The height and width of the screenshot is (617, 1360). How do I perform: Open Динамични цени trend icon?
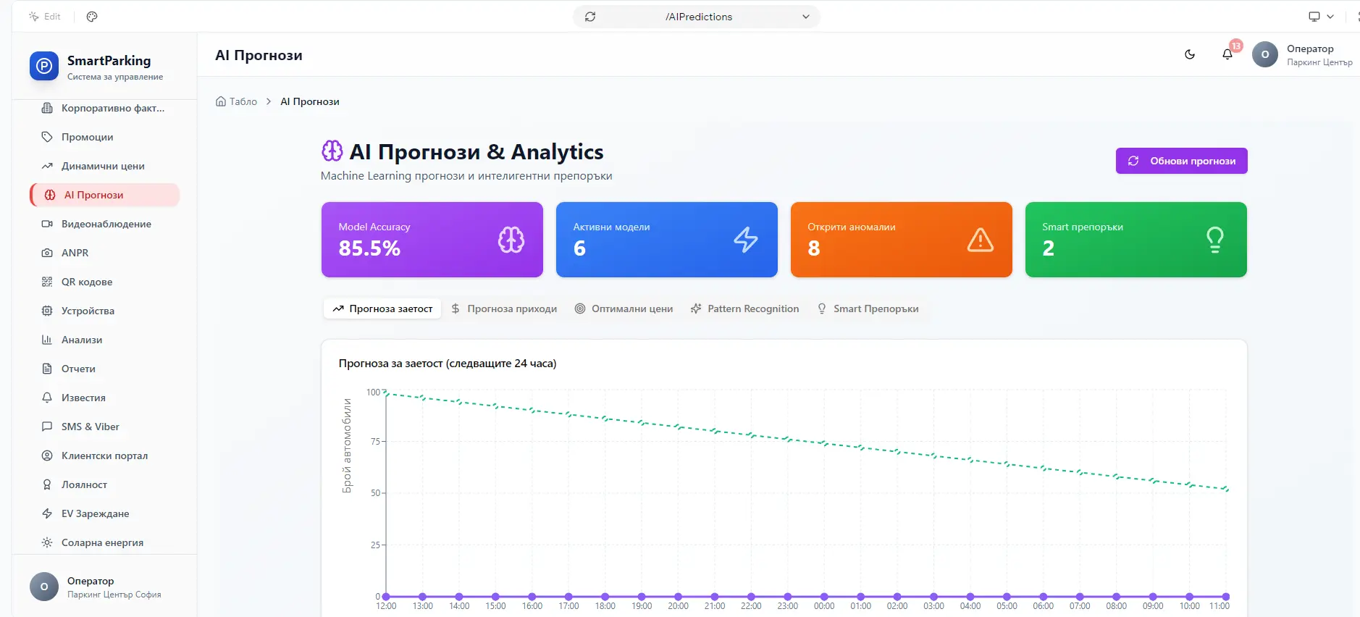(47, 166)
